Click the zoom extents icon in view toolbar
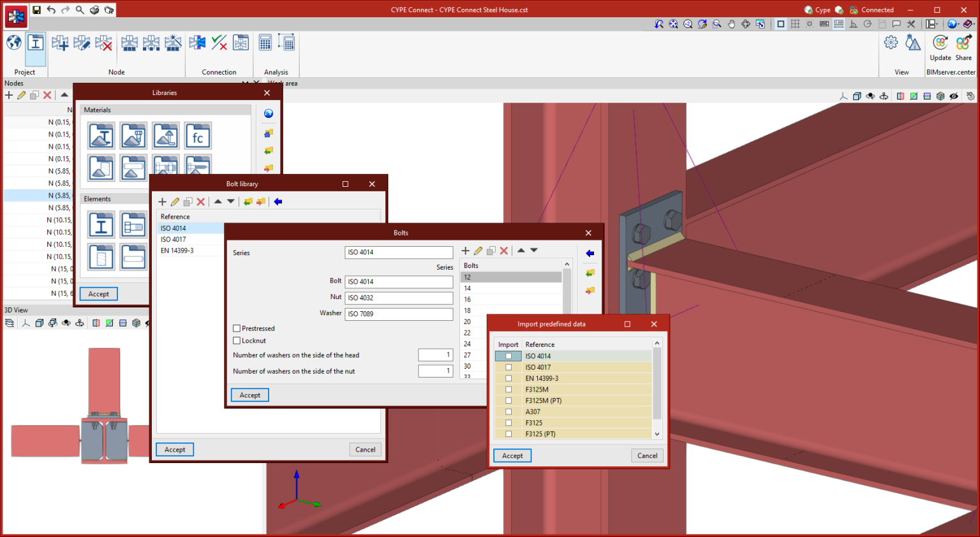 click(x=673, y=24)
